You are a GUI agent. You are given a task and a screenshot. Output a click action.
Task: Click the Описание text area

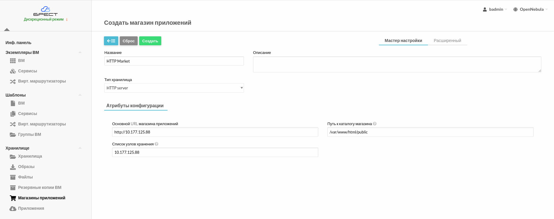397,64
